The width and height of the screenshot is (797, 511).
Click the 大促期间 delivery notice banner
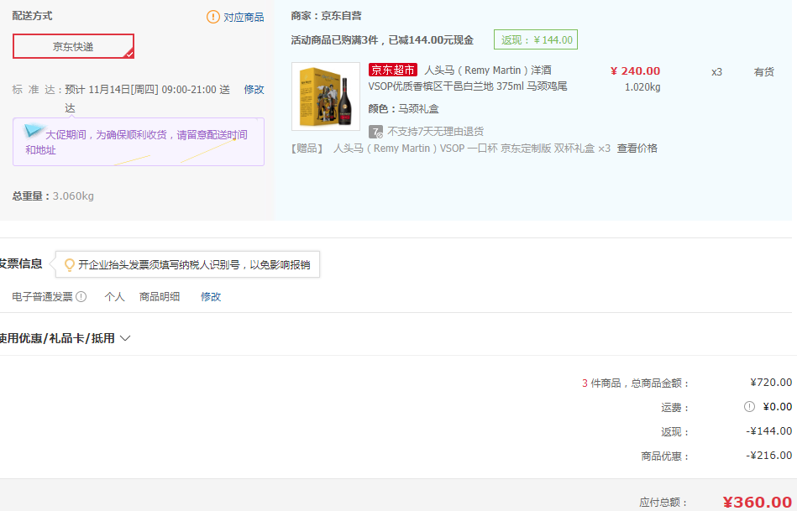[139, 143]
